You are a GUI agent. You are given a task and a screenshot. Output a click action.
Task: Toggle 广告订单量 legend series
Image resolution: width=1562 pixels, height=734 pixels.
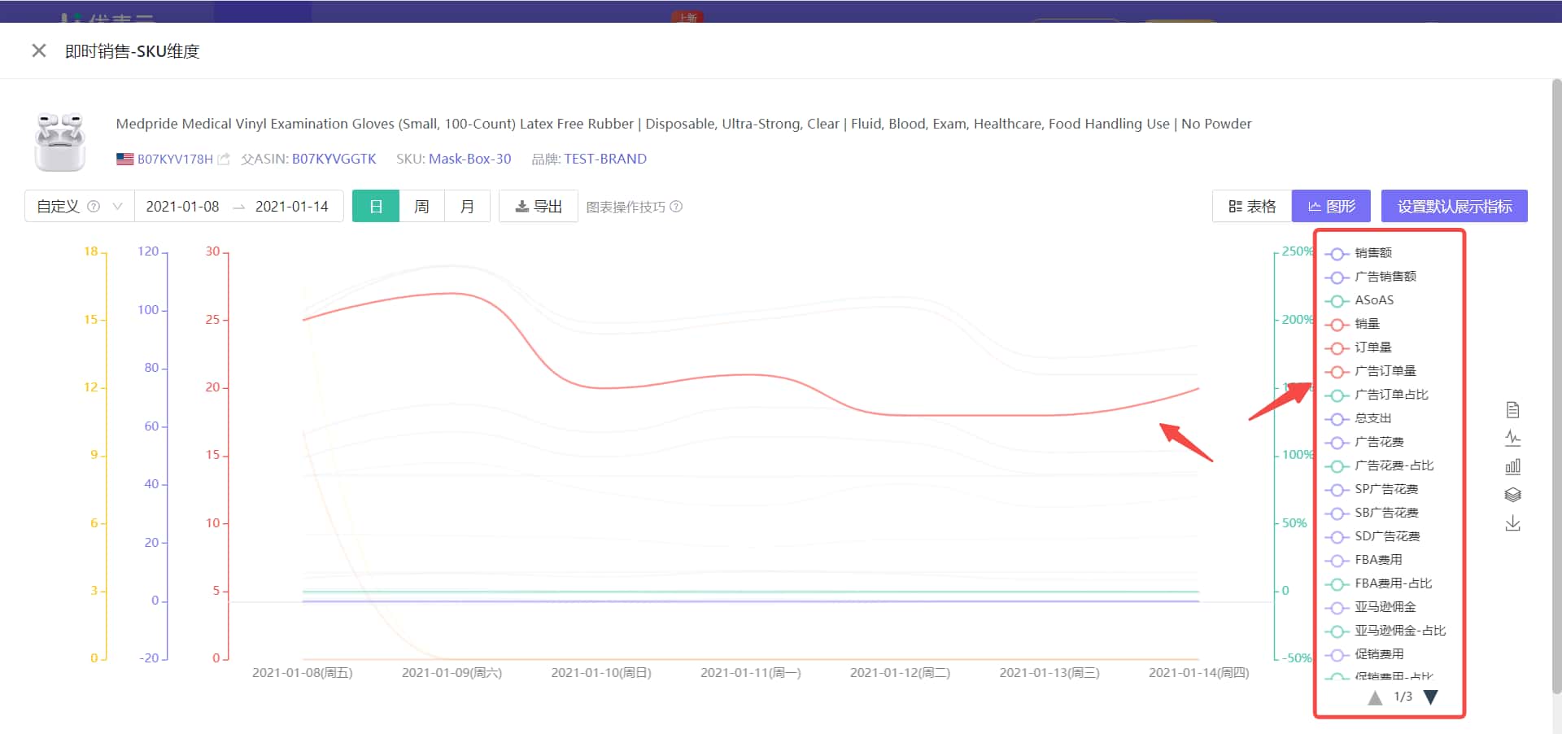click(1384, 371)
